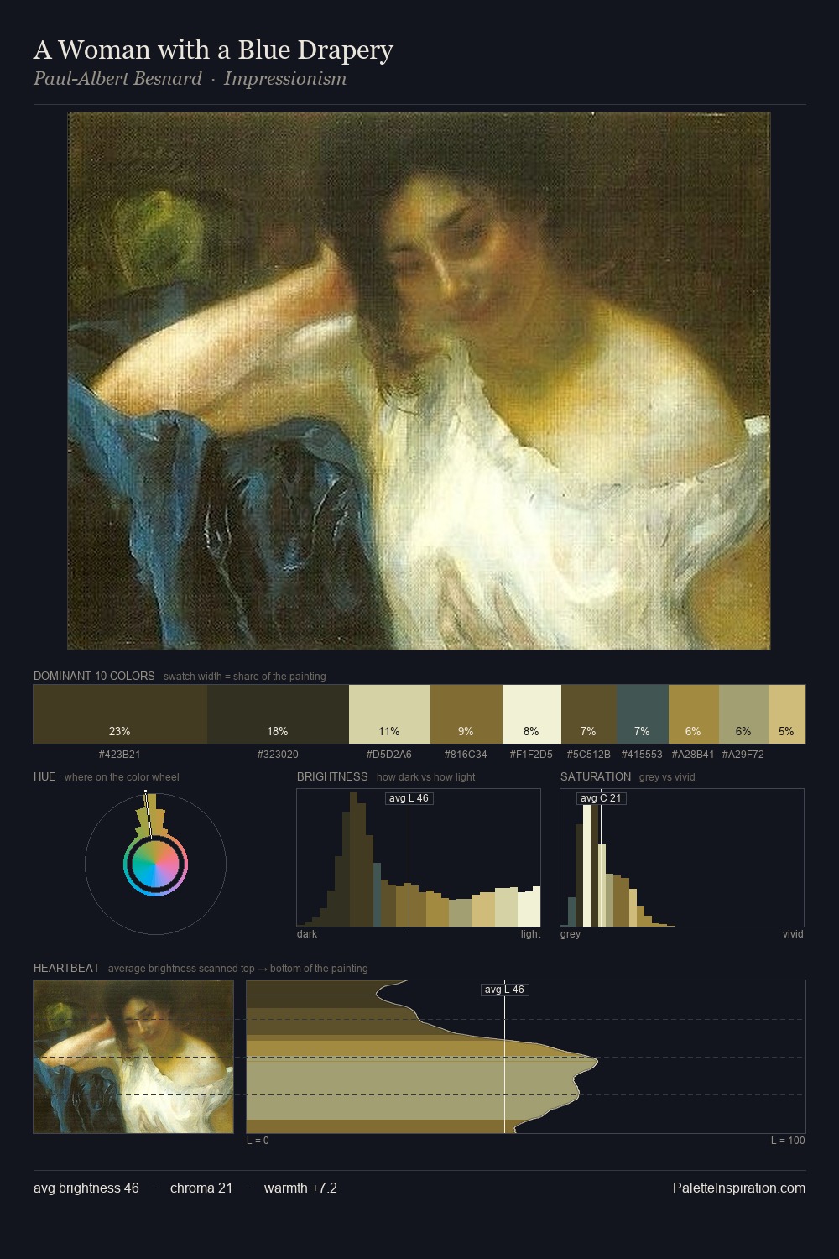Click the hex label #F1F2D5
839x1259 pixels.
(531, 755)
